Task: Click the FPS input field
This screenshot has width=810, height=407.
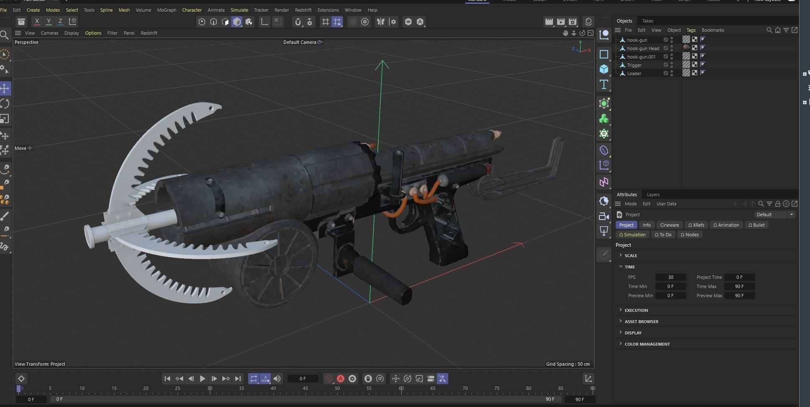Action: (x=670, y=277)
